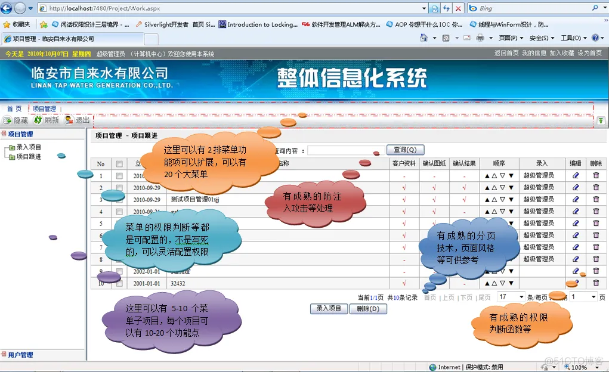Screen dimensions: 609x372
Task: Tick the checkbox in row 1
Action: (119, 176)
